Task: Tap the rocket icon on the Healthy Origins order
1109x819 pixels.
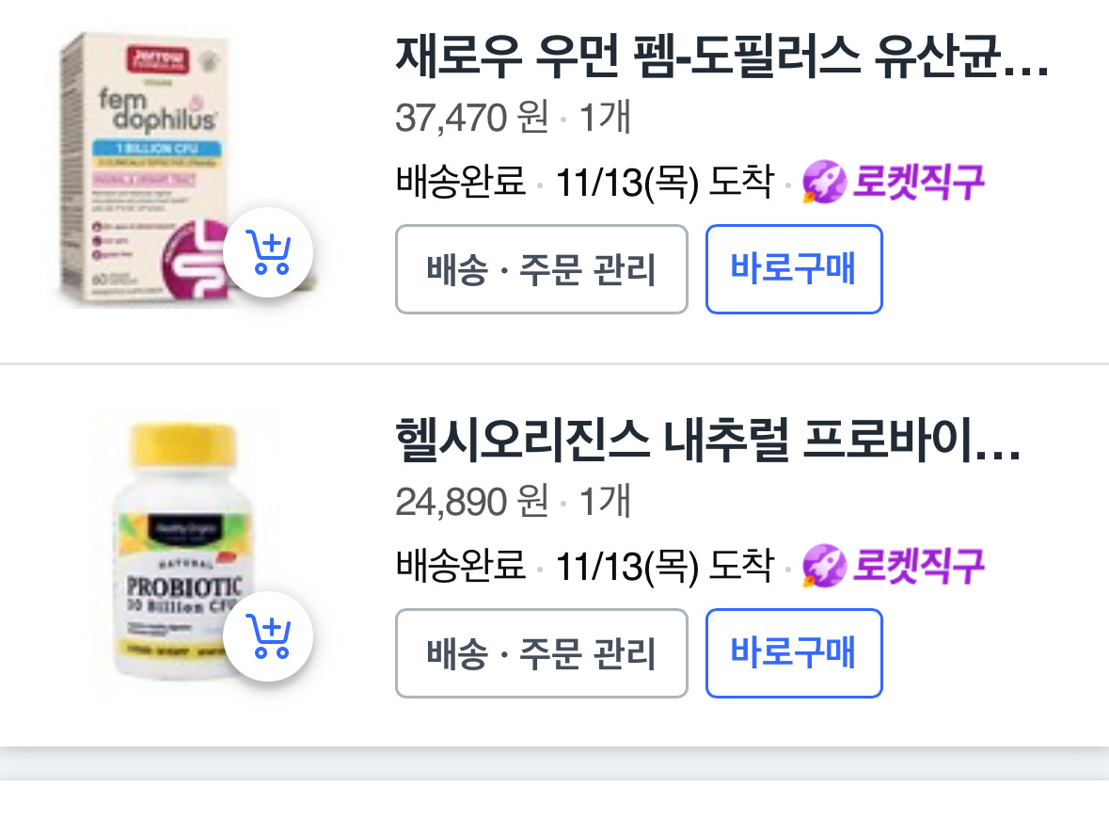Action: (824, 566)
